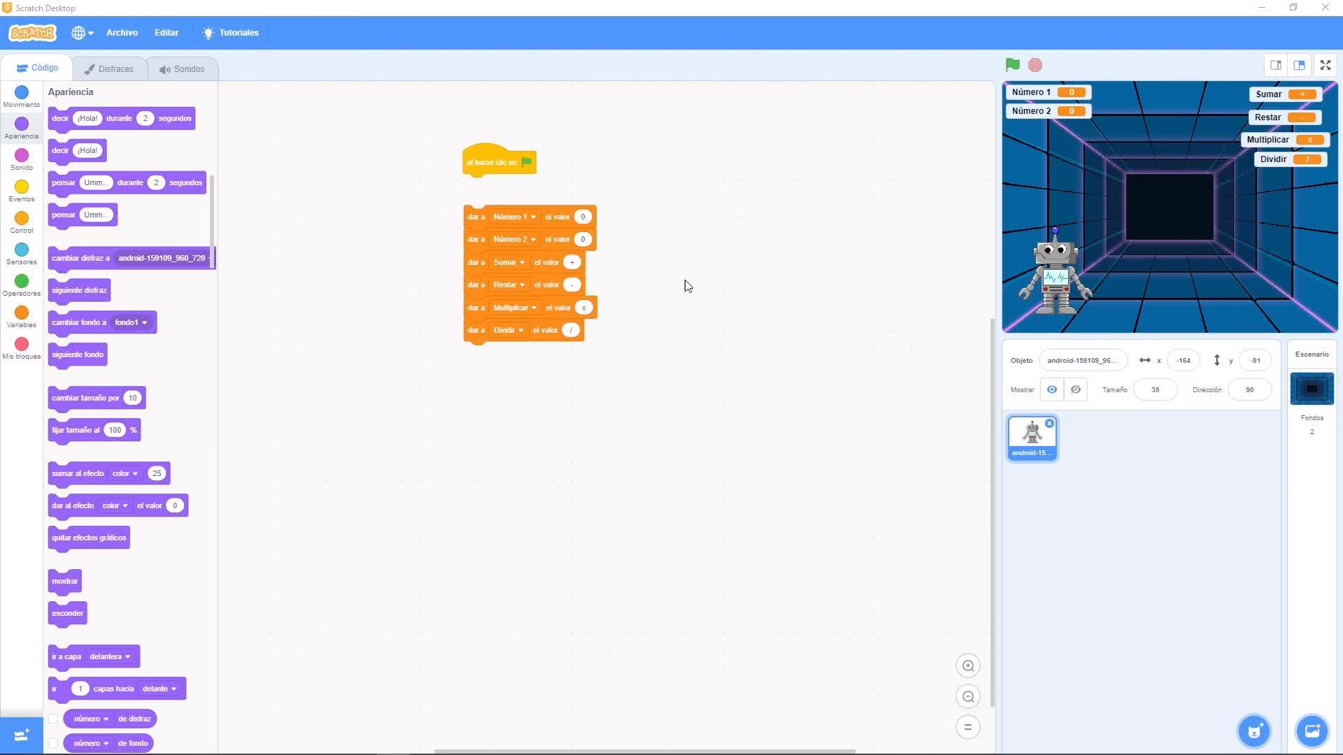Screen dimensions: 1343x755
Task: Switch to the Disfraces tab
Action: click(109, 68)
